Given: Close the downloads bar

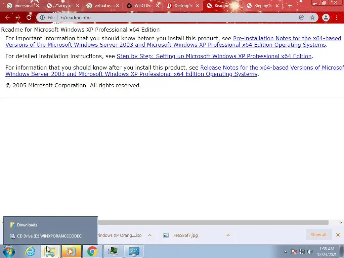Looking at the screenshot, I should 338,235.
